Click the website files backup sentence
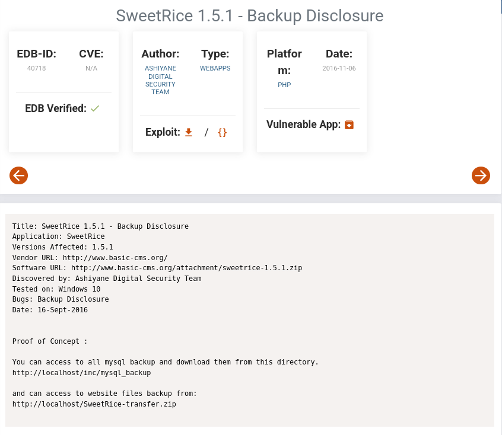Screen dimensions: 502x435 point(104,394)
